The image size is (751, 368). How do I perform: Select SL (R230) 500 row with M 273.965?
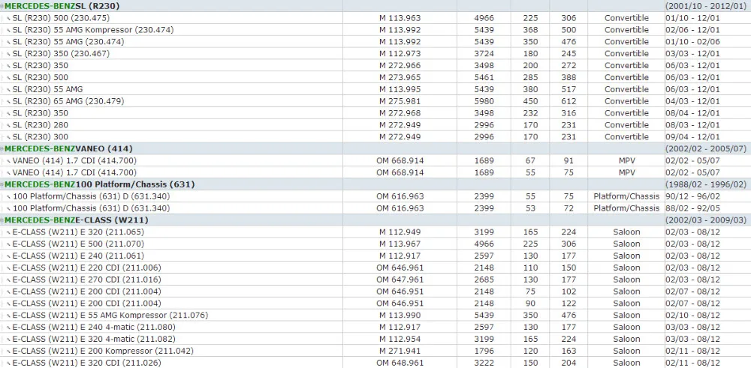tap(41, 77)
